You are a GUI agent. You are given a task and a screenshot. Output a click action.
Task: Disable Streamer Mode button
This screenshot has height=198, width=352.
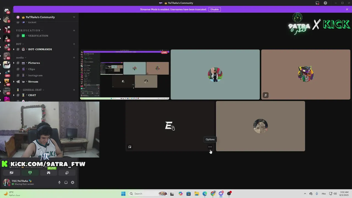click(215, 9)
